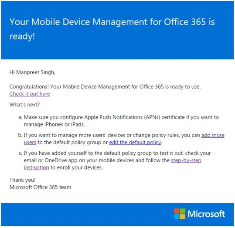Click the 'manage iPhones or iPads' text

coord(54,124)
